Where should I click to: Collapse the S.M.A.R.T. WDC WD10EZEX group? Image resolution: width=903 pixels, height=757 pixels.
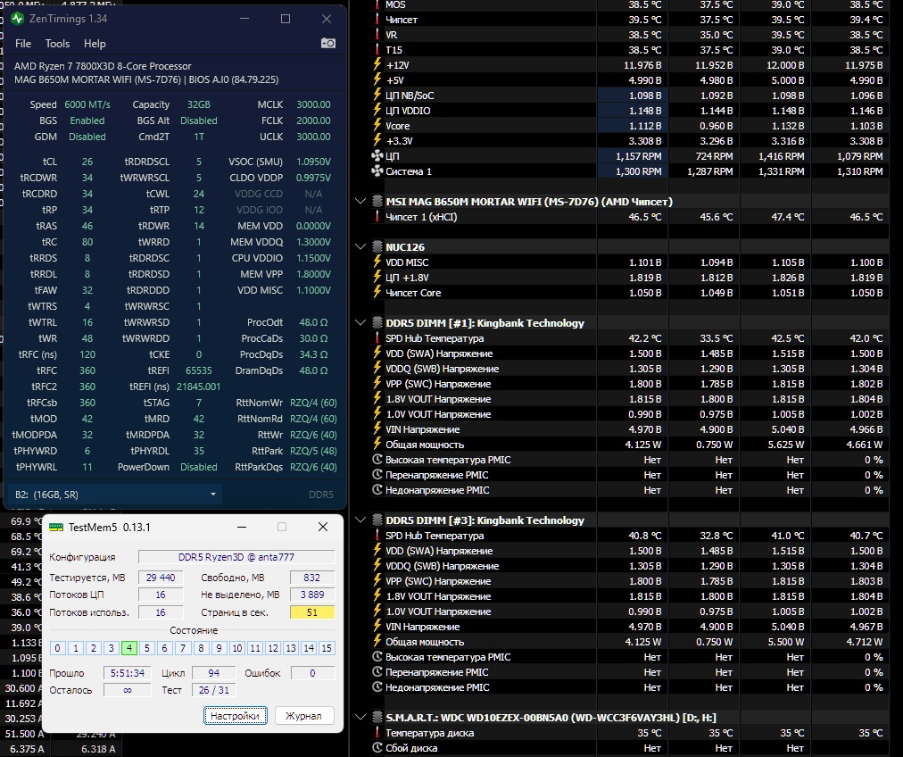point(360,717)
